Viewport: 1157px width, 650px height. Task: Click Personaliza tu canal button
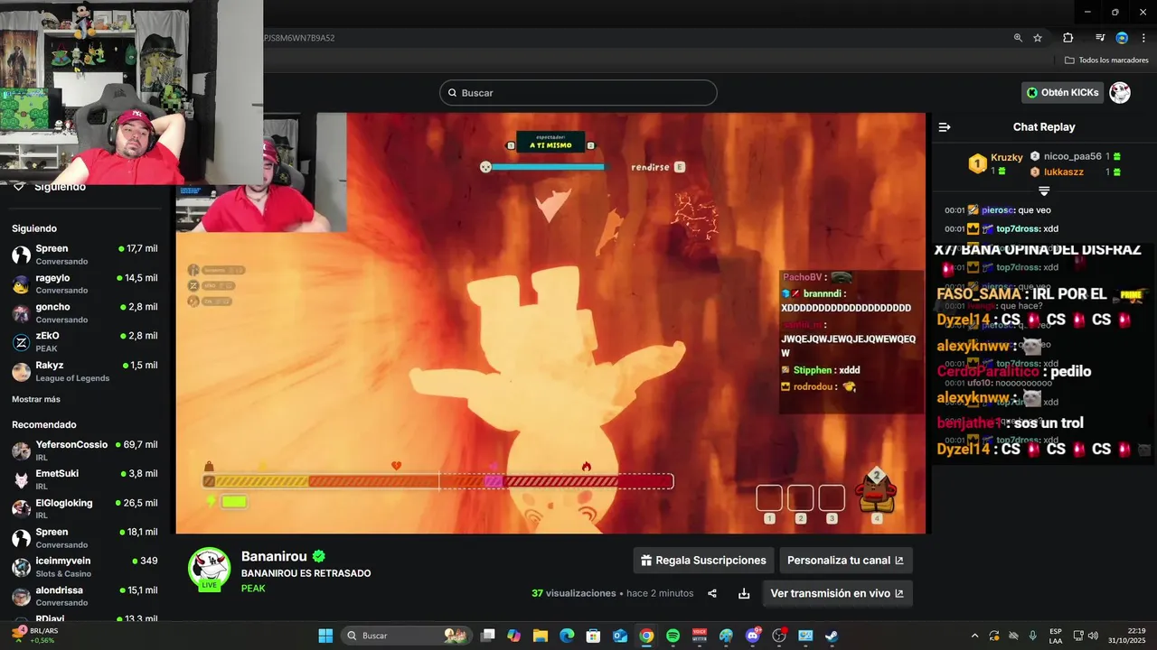tap(846, 561)
